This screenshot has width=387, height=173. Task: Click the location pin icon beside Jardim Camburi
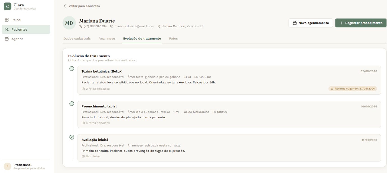tap(159, 26)
